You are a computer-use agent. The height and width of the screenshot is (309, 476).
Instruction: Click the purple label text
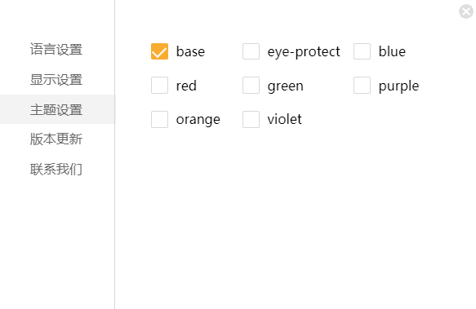coord(398,86)
